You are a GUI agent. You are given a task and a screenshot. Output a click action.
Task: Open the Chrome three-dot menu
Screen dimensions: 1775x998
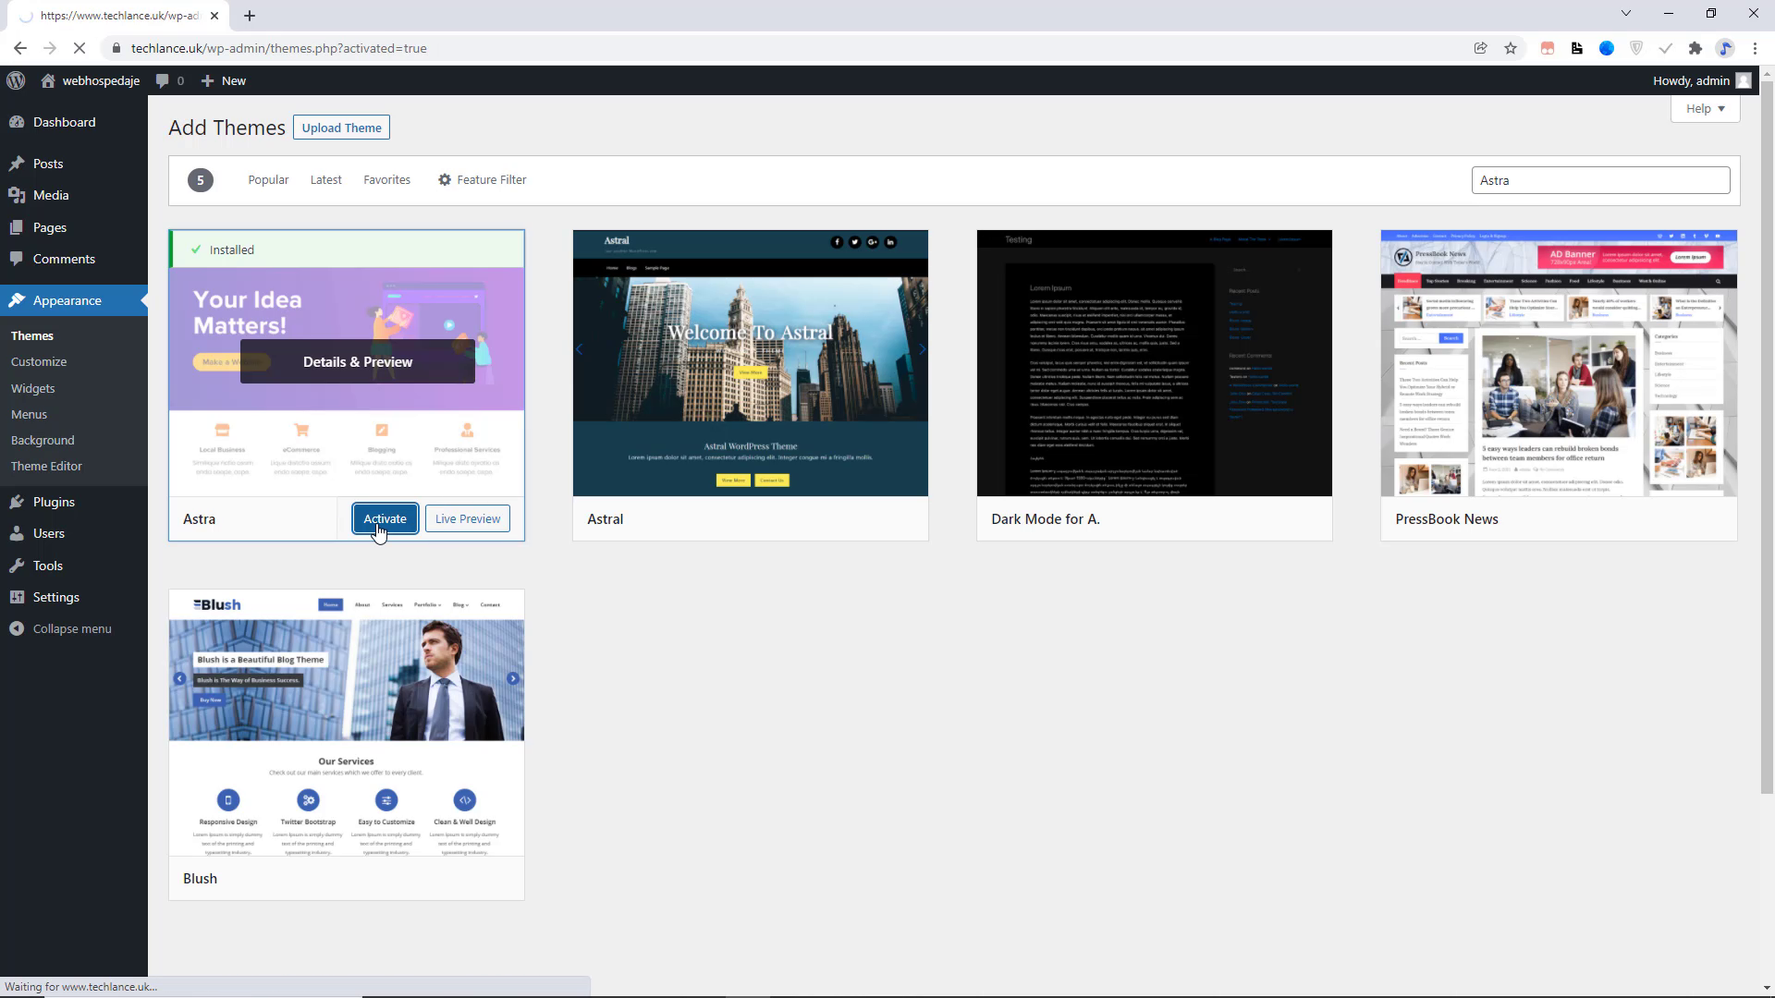click(x=1755, y=48)
